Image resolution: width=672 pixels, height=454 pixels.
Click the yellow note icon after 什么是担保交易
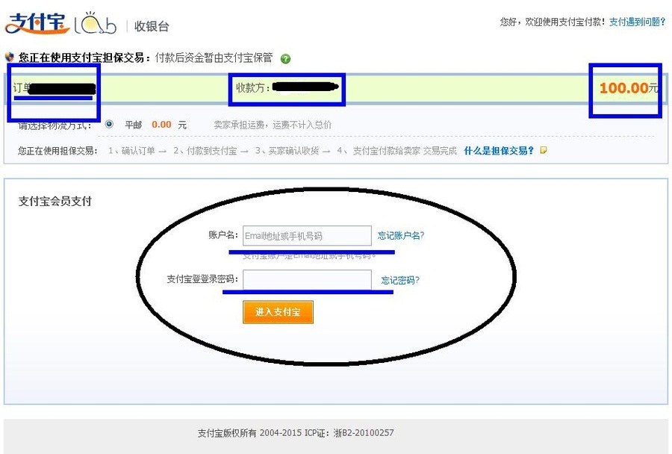click(x=544, y=151)
